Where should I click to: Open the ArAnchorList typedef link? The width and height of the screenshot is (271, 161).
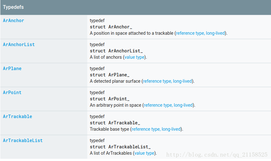[19, 45]
